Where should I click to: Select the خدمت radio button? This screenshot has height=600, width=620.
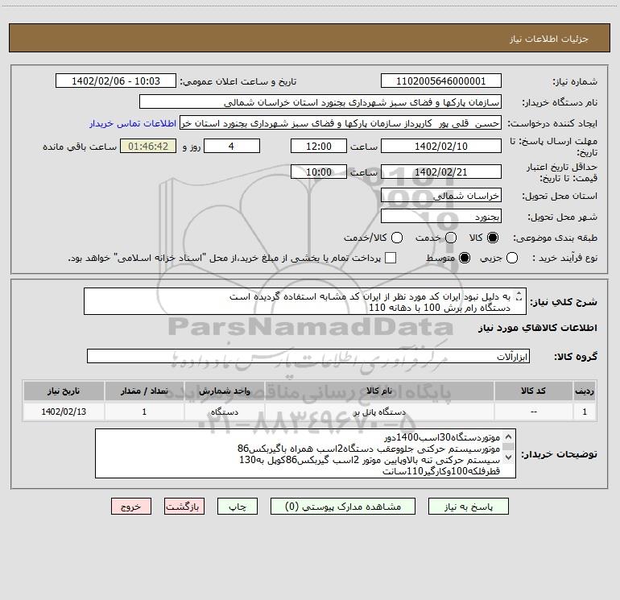click(x=451, y=238)
